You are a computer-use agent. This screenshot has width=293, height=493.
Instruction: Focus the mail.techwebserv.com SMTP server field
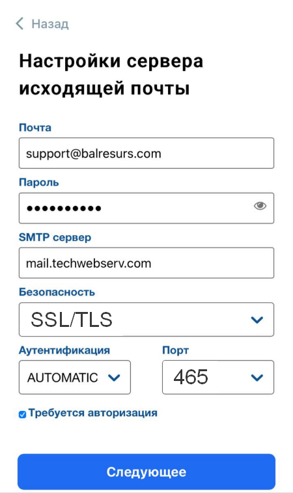tap(146, 263)
